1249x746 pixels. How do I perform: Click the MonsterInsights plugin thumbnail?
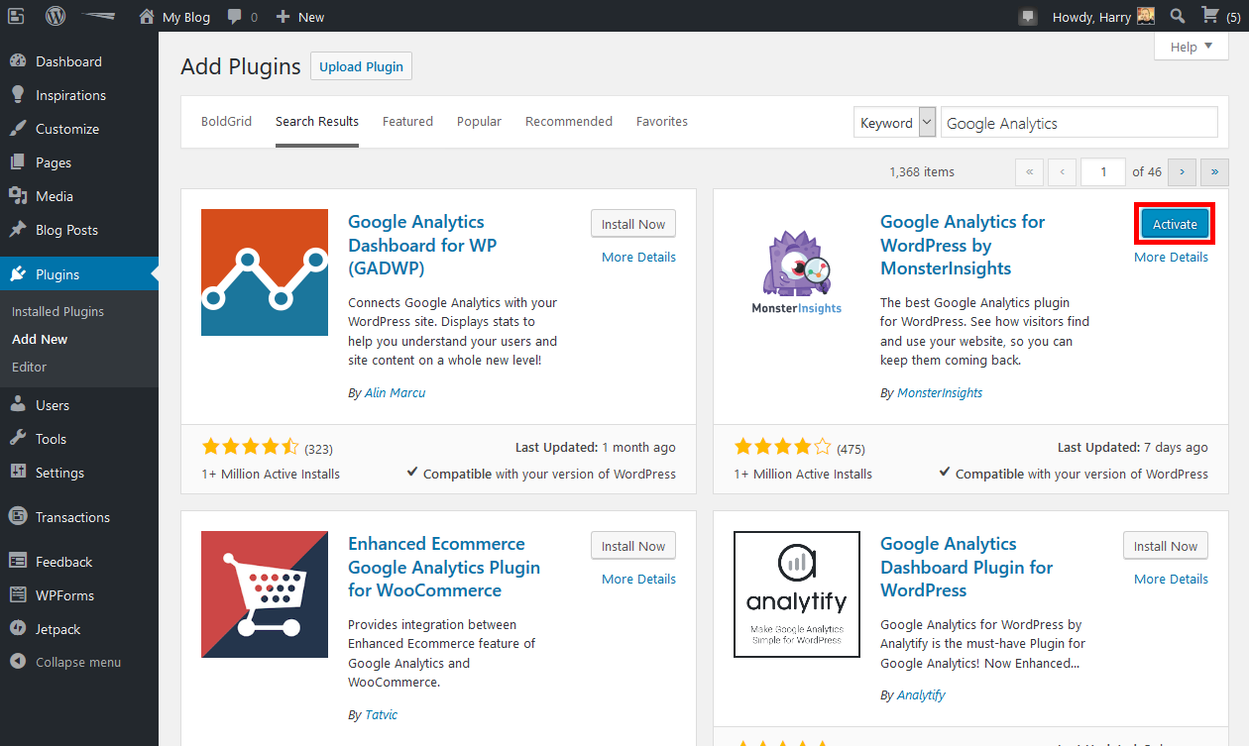[x=797, y=272]
